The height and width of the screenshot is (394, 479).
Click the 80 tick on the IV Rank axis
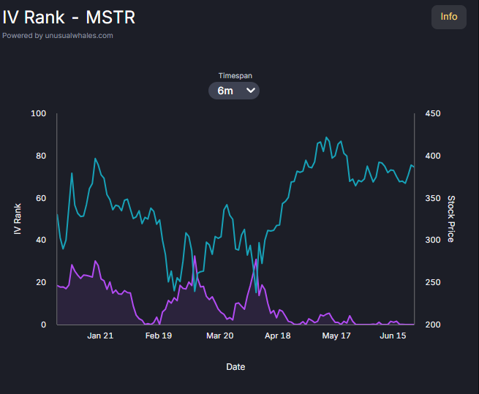coord(41,156)
